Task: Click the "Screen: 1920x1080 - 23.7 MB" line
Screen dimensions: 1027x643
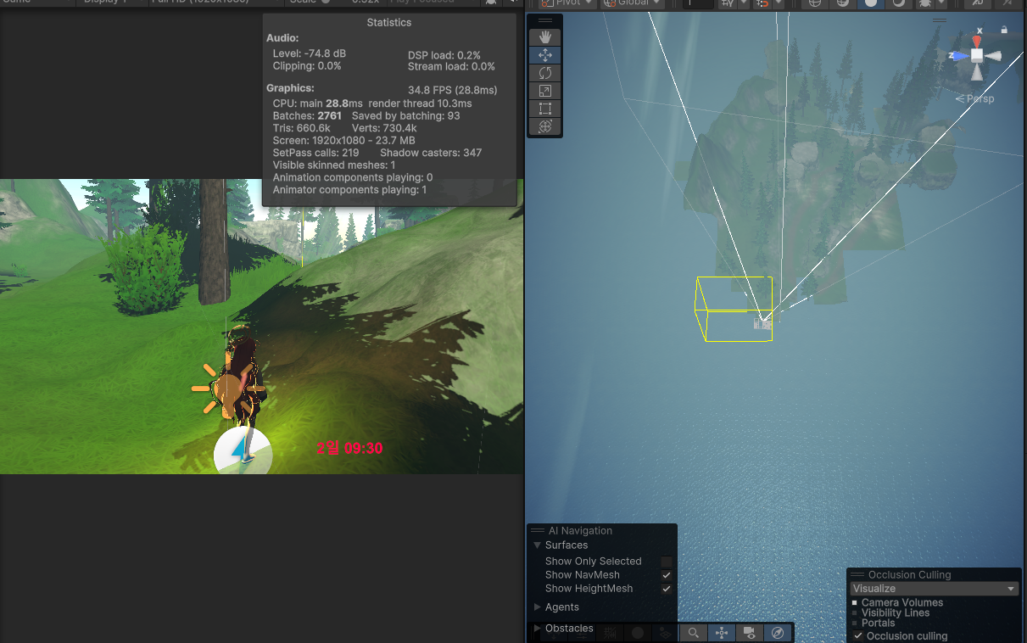Action: pos(343,140)
